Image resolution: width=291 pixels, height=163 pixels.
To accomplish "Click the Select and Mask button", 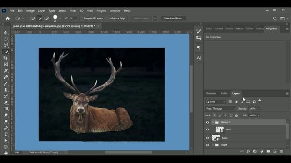I will click(174, 19).
